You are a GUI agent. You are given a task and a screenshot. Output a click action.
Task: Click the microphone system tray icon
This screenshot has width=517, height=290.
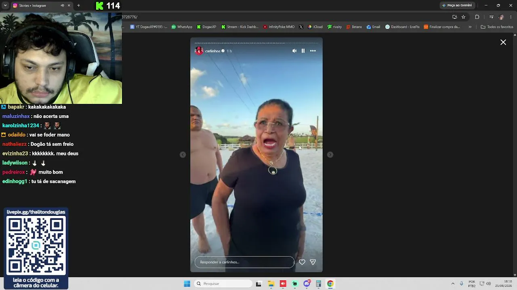coord(462,284)
